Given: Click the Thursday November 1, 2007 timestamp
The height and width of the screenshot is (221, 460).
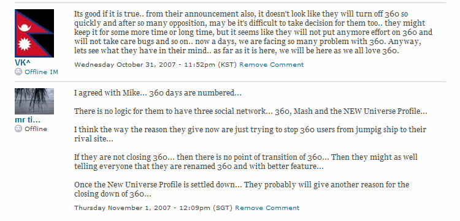Looking at the screenshot, I should point(142,208).
